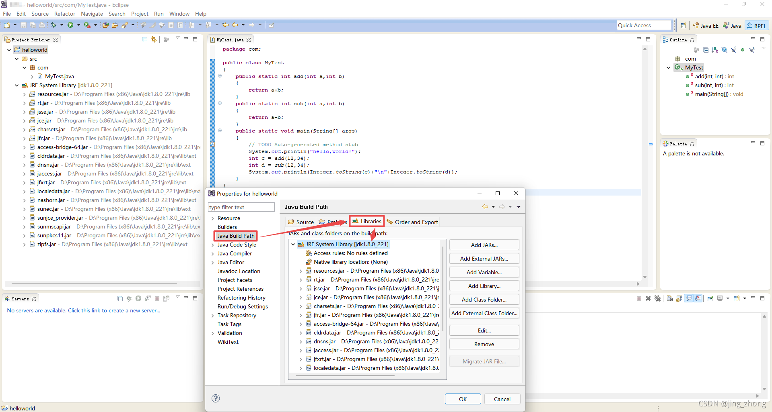The height and width of the screenshot is (412, 772).
Task: Click Project Explorer horizontal scrollbar
Action: (x=94, y=284)
